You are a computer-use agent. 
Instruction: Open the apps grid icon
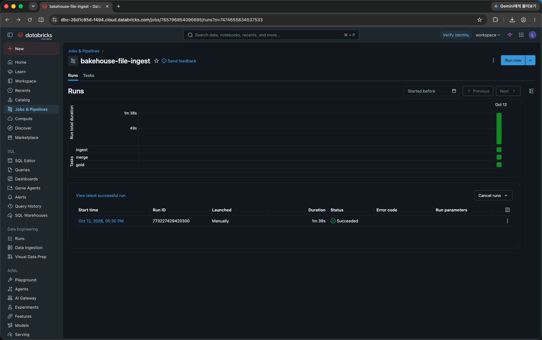pos(521,35)
